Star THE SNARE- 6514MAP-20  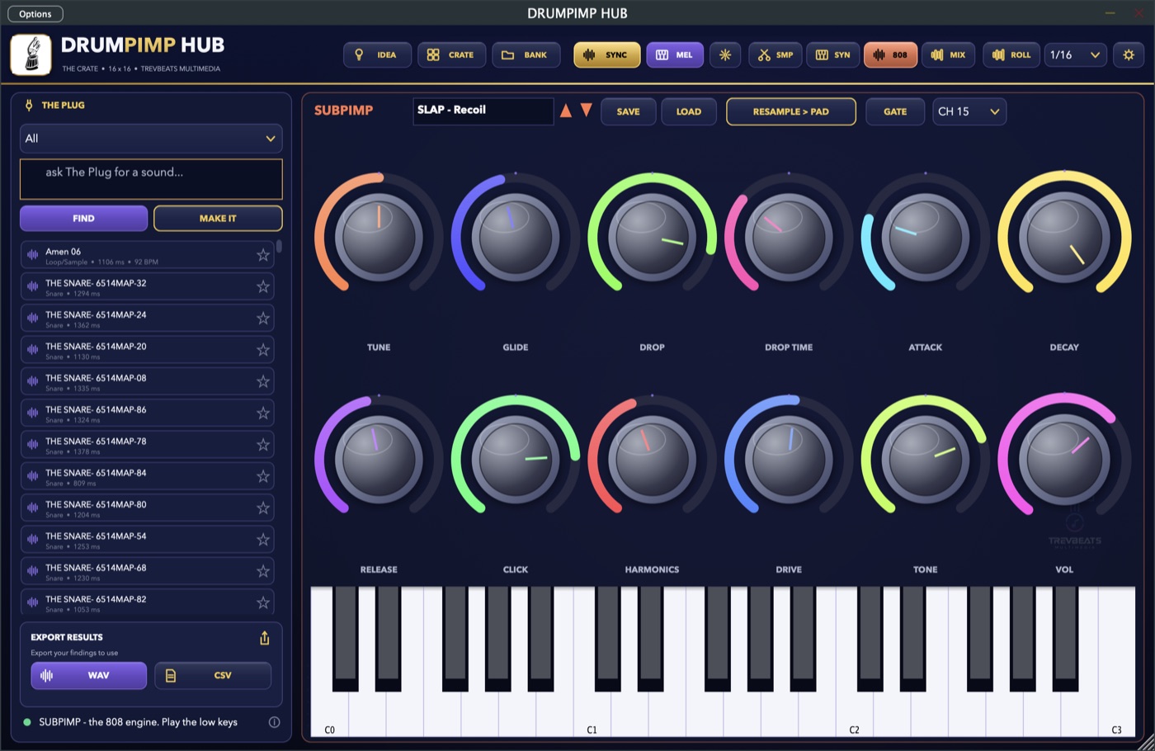click(263, 350)
